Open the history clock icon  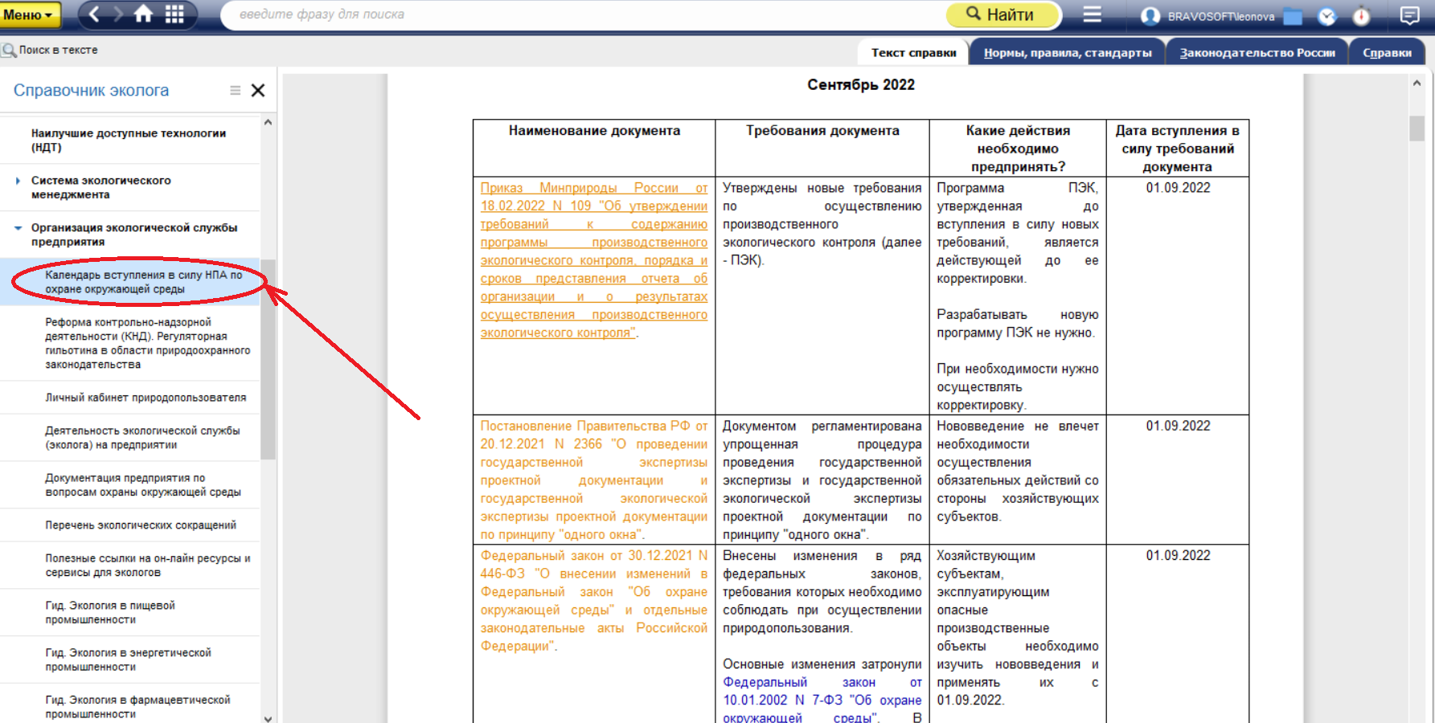1326,16
